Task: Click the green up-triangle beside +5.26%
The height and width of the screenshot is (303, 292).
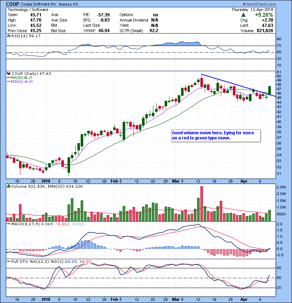Action: click(243, 15)
